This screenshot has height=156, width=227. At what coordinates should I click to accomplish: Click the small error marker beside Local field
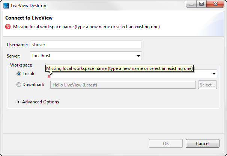coord(49,77)
